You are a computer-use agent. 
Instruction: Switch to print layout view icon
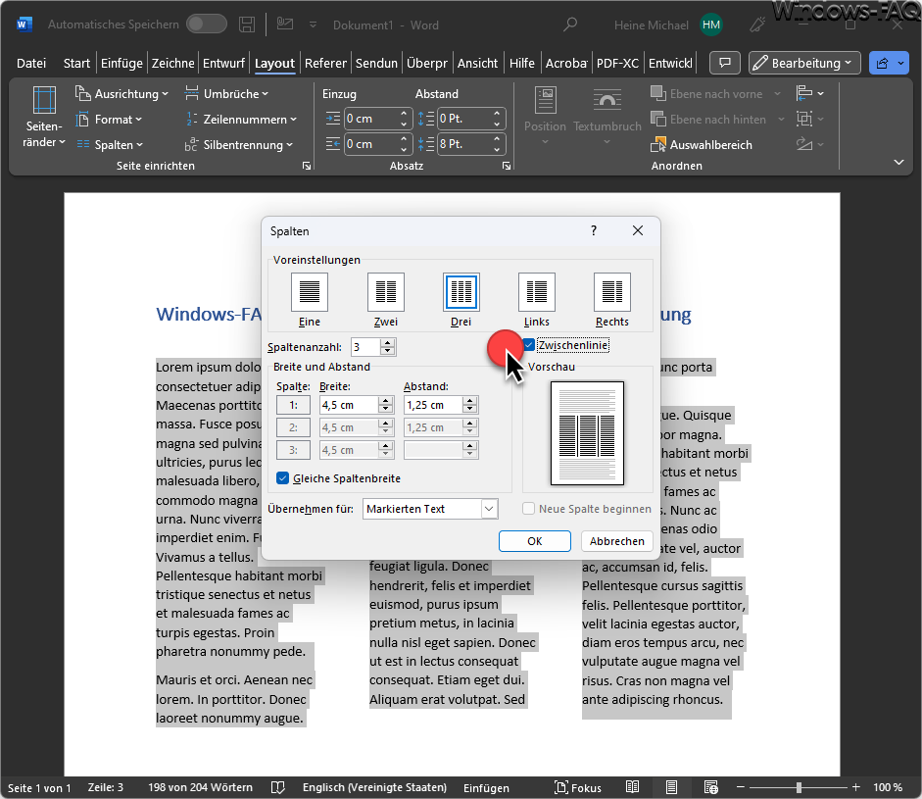pos(671,787)
